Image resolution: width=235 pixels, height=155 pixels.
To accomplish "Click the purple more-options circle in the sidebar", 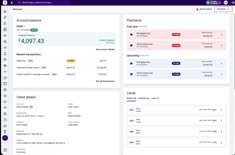I will point(5,138).
